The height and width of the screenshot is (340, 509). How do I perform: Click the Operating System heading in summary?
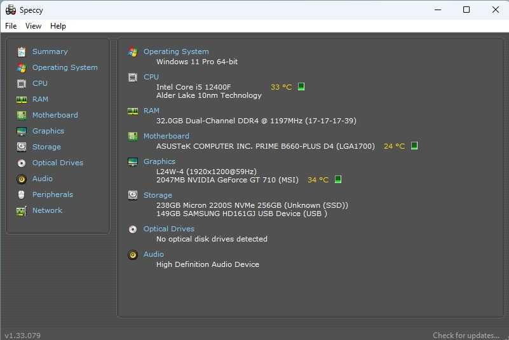tap(176, 51)
